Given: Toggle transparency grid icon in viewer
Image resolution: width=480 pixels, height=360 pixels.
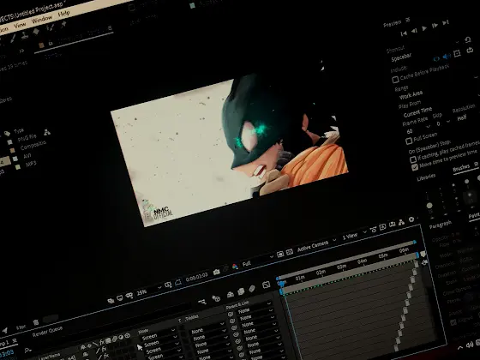Looking at the screenshot, I should [x=289, y=252].
